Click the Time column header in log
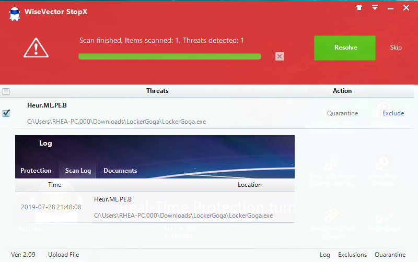Screen dimensions: 418x262 [55, 185]
